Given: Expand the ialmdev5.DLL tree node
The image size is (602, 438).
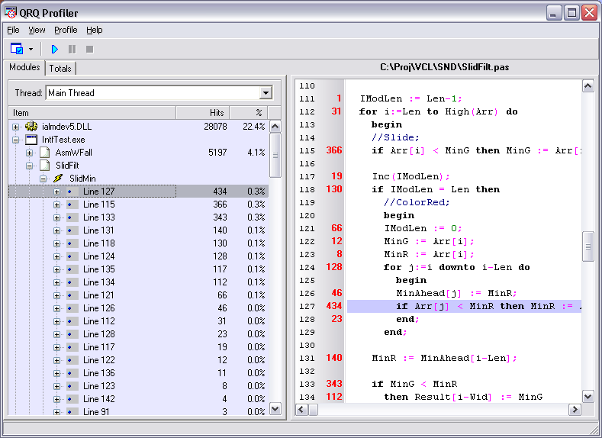Looking at the screenshot, I should 15,127.
